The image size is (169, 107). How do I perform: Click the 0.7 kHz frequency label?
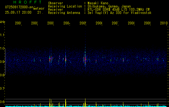coord(2,89)
